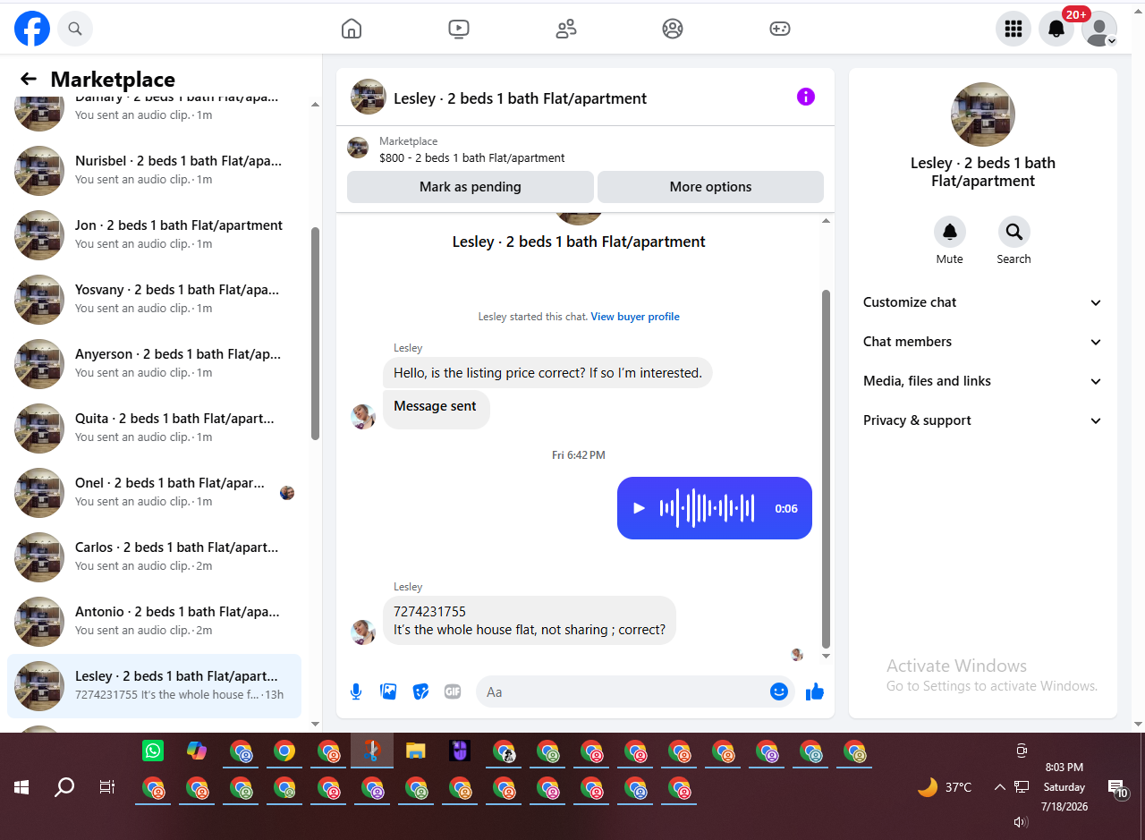Record a voice clip with microphone icon
This screenshot has height=840, width=1145.
pos(356,692)
